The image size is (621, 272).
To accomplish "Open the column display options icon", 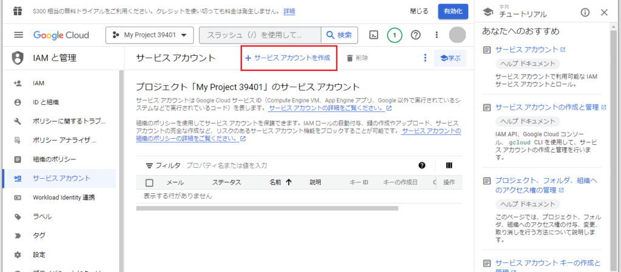I will pyautogui.click(x=449, y=165).
